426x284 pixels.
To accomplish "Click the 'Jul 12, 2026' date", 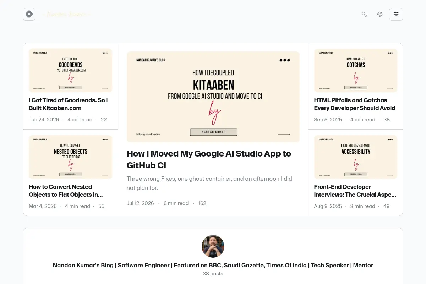I will point(140,203).
